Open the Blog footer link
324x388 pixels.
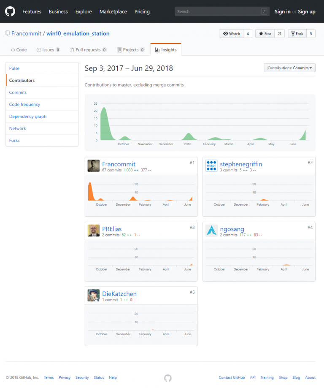(296, 377)
